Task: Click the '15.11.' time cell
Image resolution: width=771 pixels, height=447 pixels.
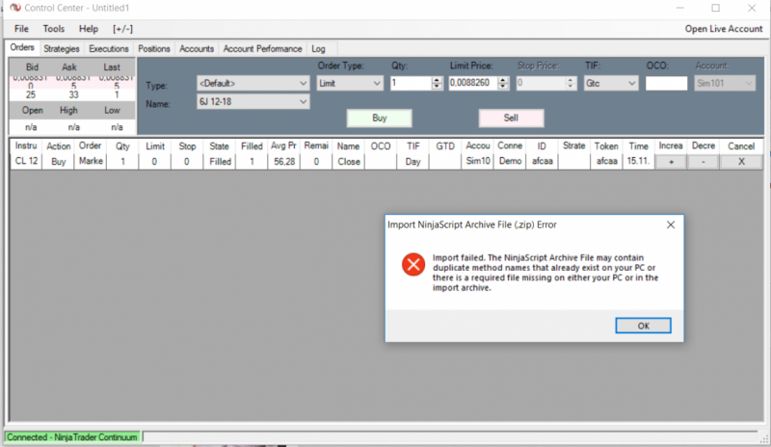Action: [638, 161]
